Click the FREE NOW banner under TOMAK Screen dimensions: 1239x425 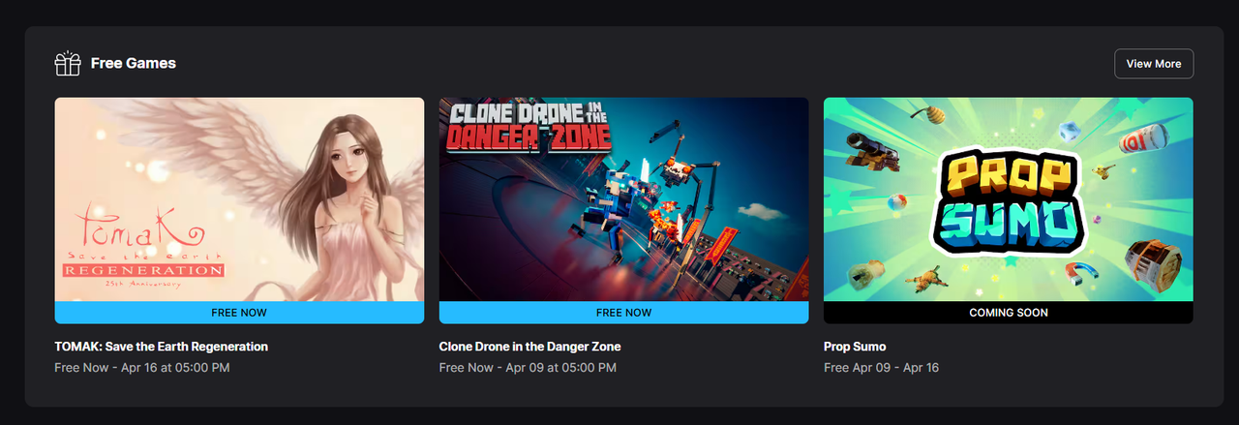point(239,313)
